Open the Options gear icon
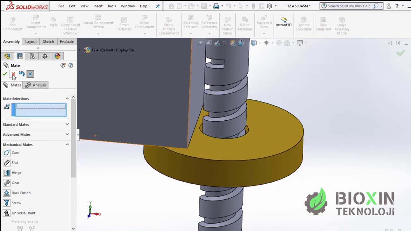 (x=270, y=6)
